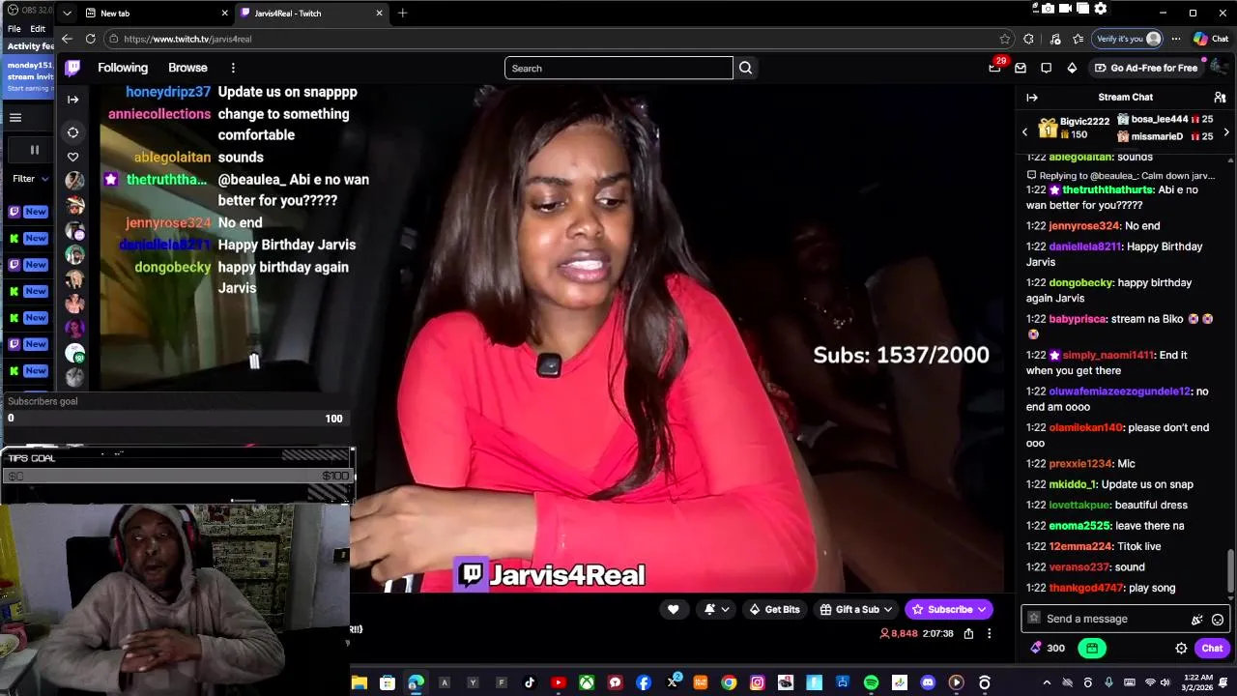This screenshot has height=696, width=1237.
Task: Open Edge favorites list icon
Action: pyautogui.click(x=1079, y=39)
